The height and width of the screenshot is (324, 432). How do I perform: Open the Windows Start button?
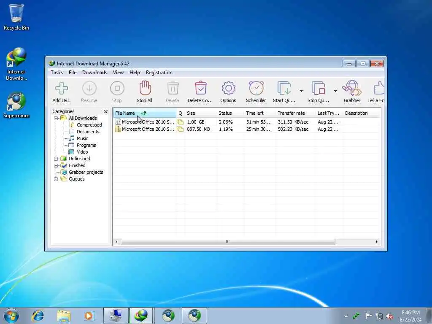(x=11, y=316)
